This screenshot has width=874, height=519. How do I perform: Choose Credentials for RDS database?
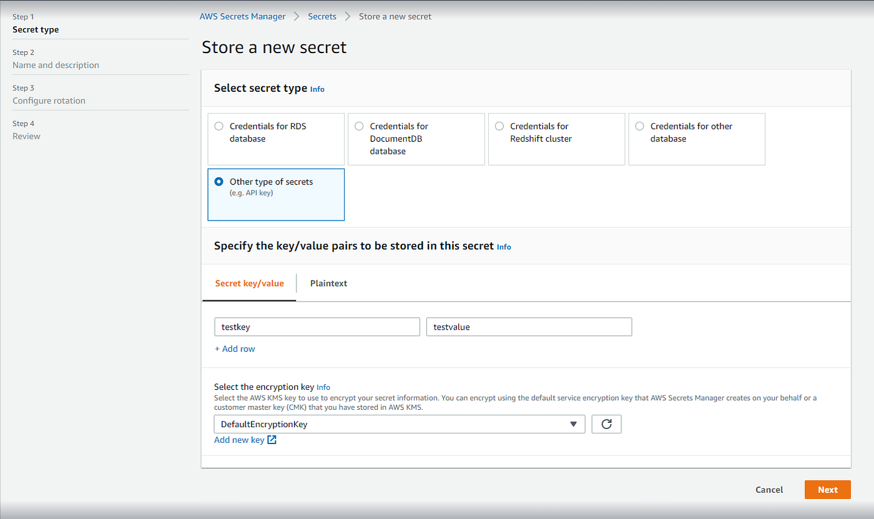coord(219,126)
